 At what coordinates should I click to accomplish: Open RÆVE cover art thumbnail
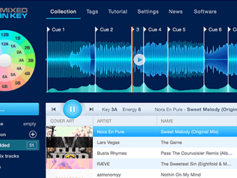69,164
